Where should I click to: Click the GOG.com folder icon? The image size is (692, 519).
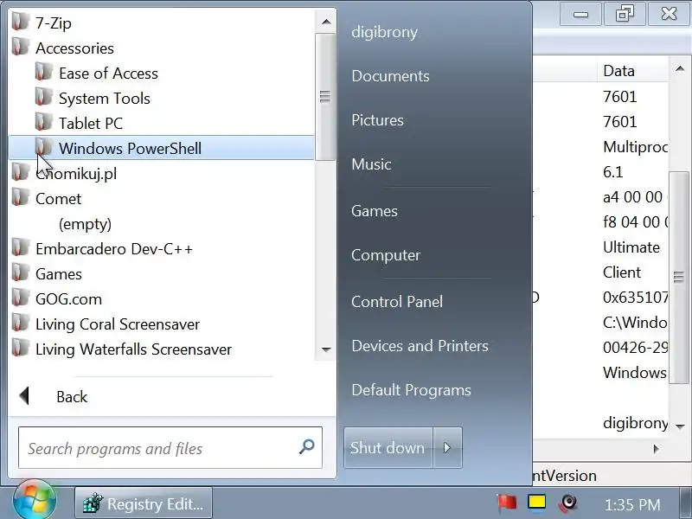click(x=20, y=298)
